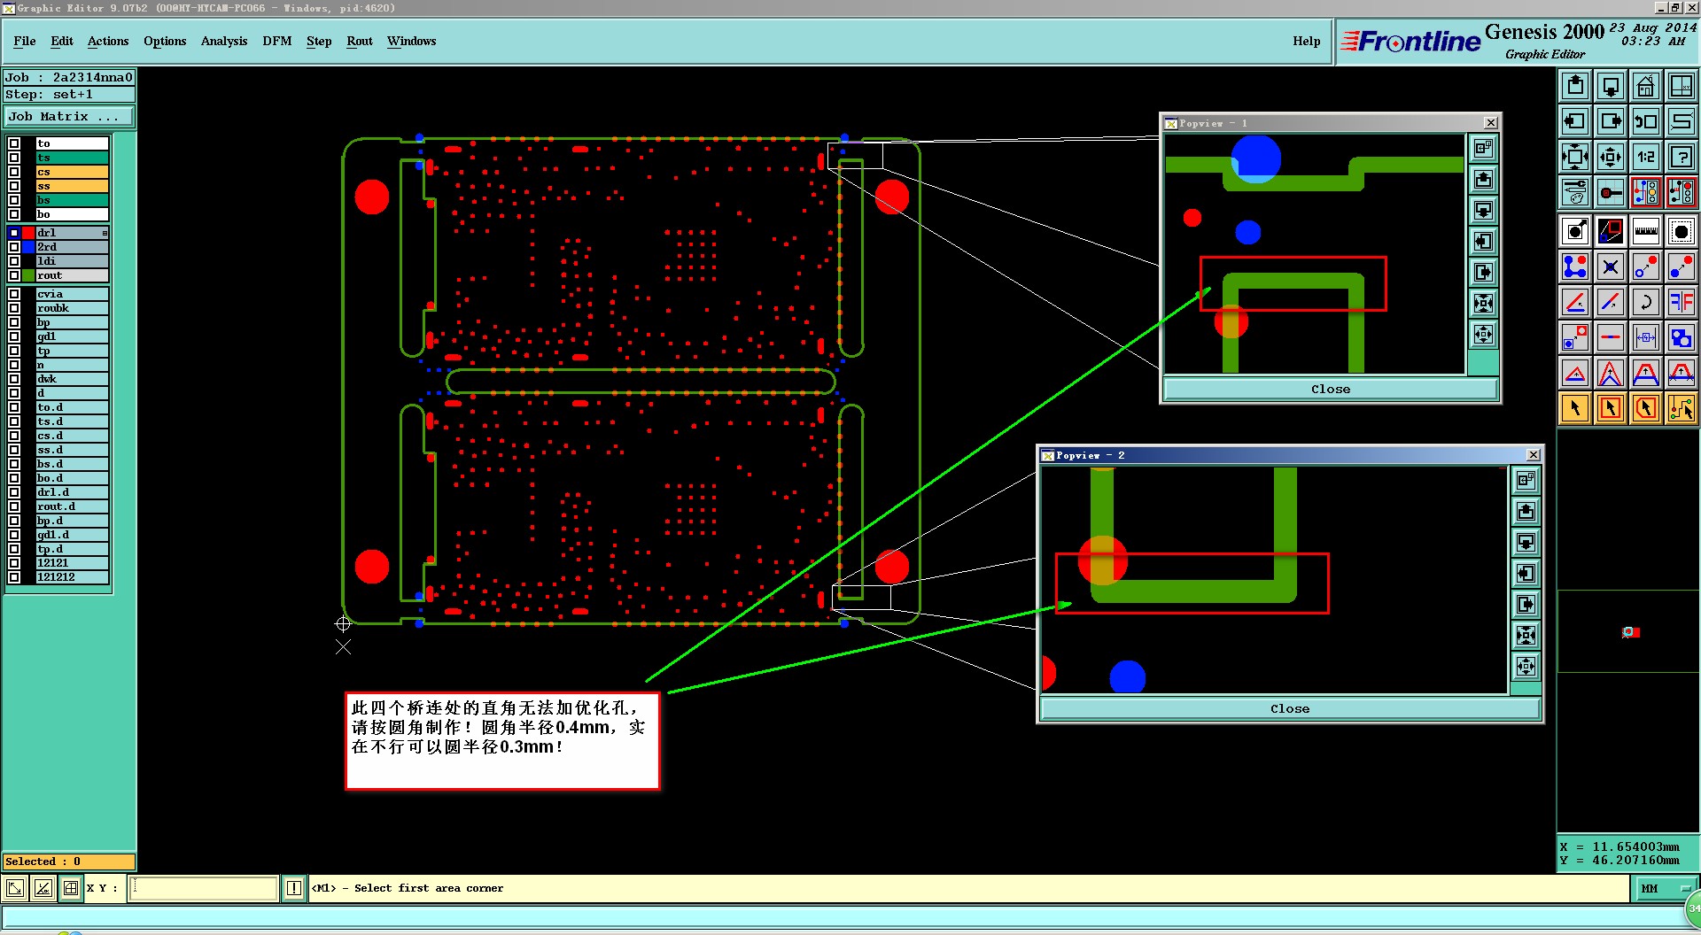
Task: Select the arrow in rectangle selection tool
Action: pyautogui.click(x=1611, y=408)
